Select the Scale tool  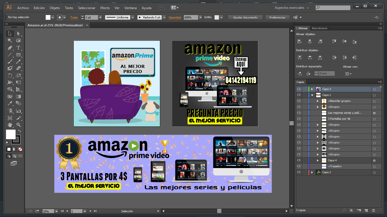coord(18,76)
